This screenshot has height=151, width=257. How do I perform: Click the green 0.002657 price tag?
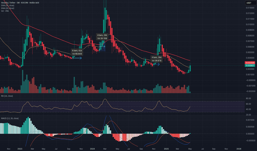click(250, 65)
